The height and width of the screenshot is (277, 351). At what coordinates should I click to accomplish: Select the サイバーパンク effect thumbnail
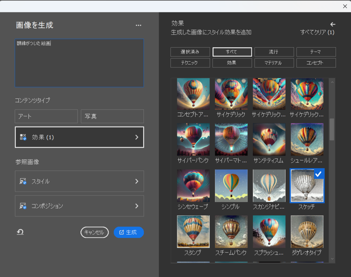coord(193,140)
